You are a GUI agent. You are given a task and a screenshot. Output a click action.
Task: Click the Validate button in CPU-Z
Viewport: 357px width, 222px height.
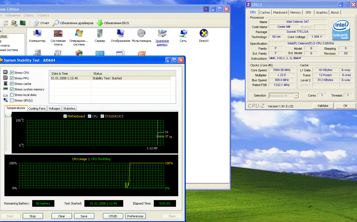pyautogui.click(x=323, y=106)
